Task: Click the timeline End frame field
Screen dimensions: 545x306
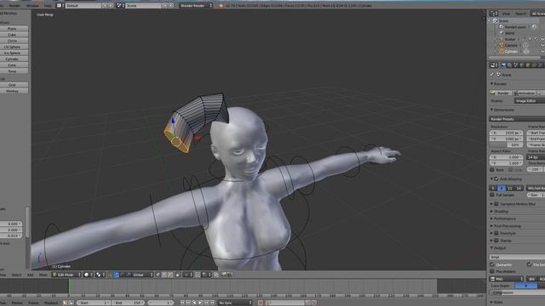Action: tap(129, 303)
